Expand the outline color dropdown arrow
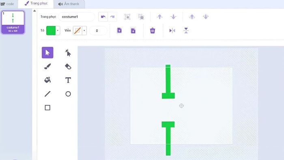This screenshot has height=160, width=284. pos(84,30)
